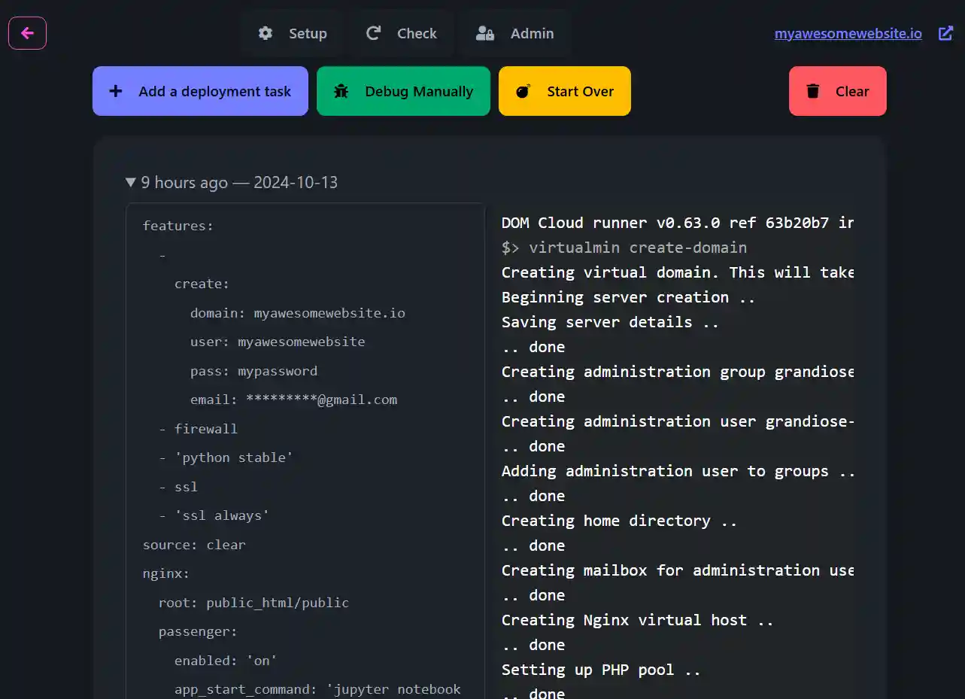Click the user lock icon beside Admin
This screenshot has width=965, height=699.
pyautogui.click(x=485, y=33)
